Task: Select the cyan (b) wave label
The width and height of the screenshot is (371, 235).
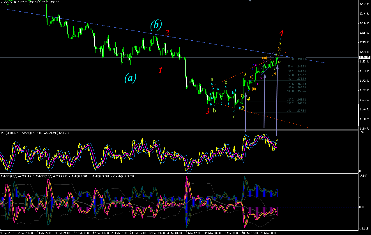Action: [156, 26]
